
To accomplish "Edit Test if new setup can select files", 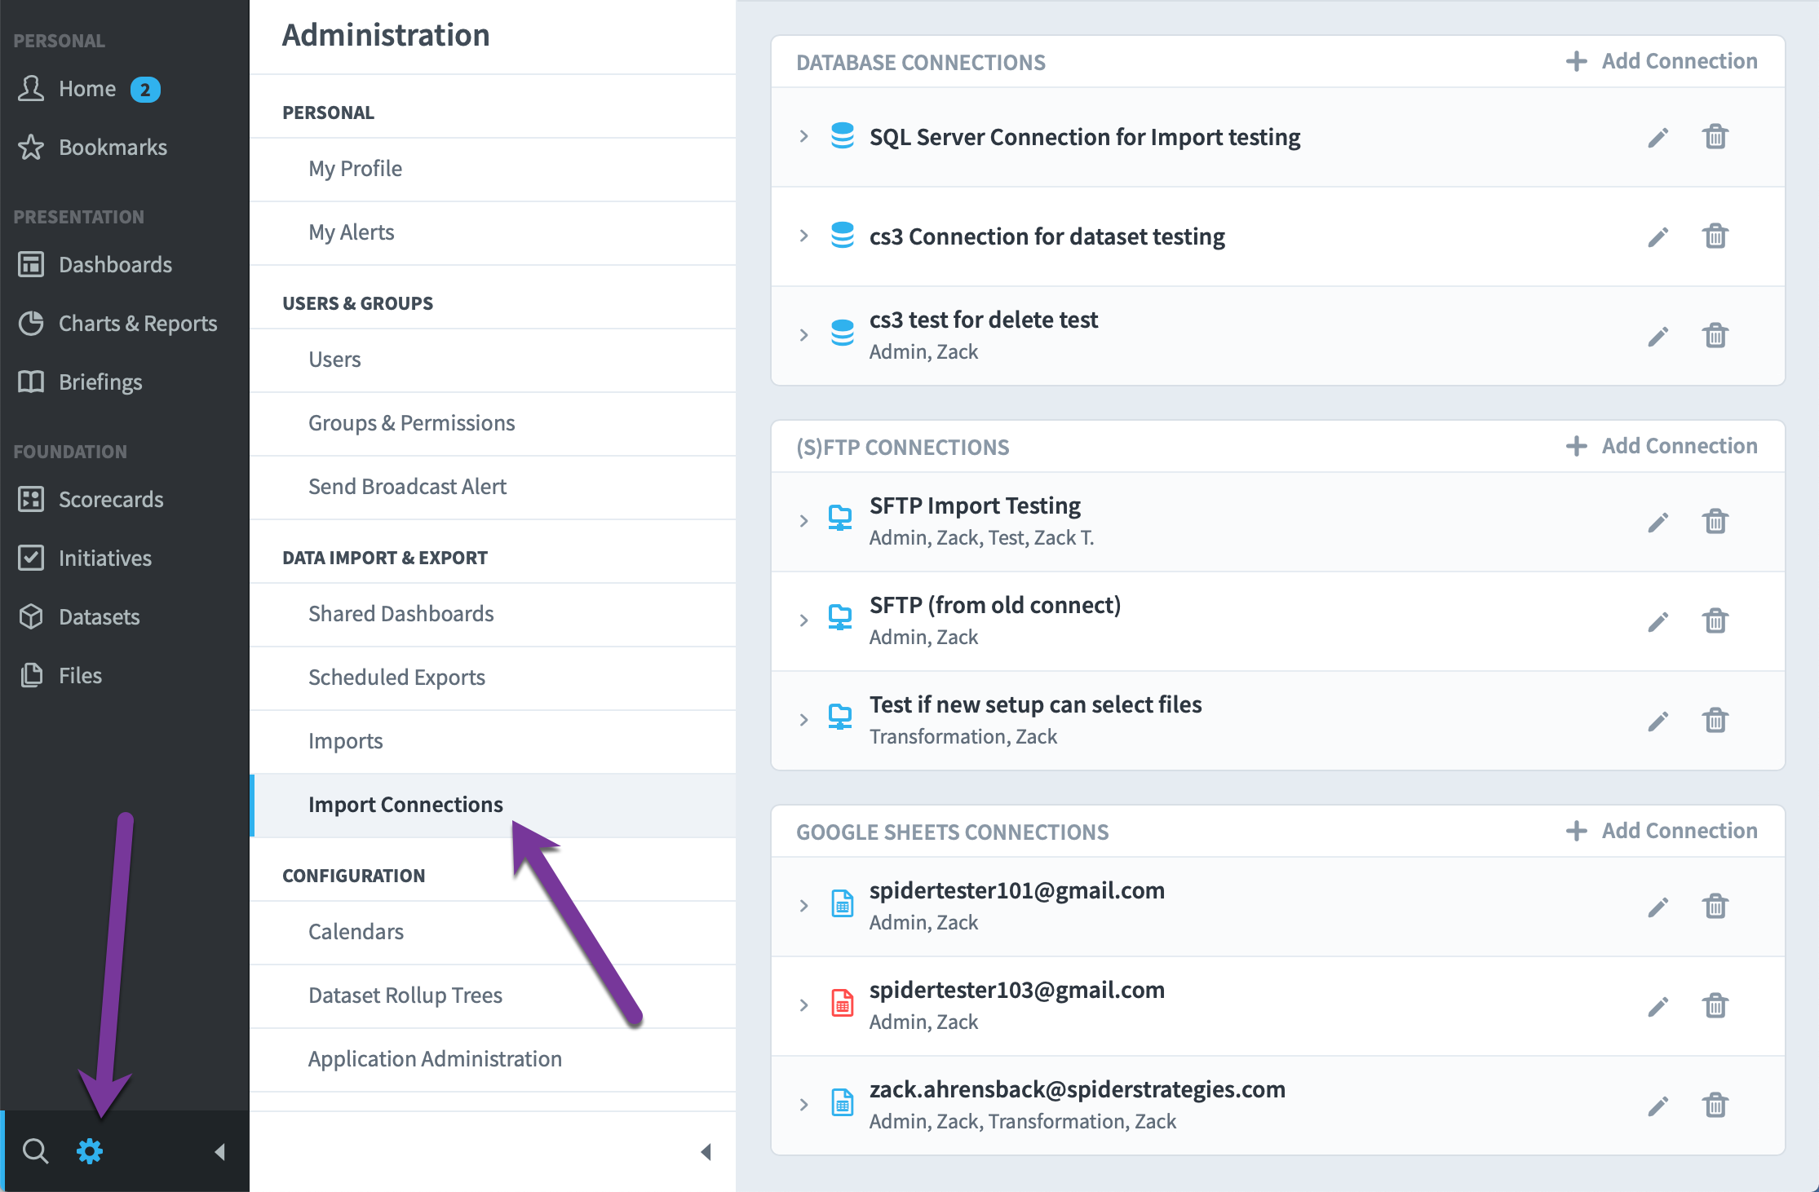I will [x=1657, y=721].
